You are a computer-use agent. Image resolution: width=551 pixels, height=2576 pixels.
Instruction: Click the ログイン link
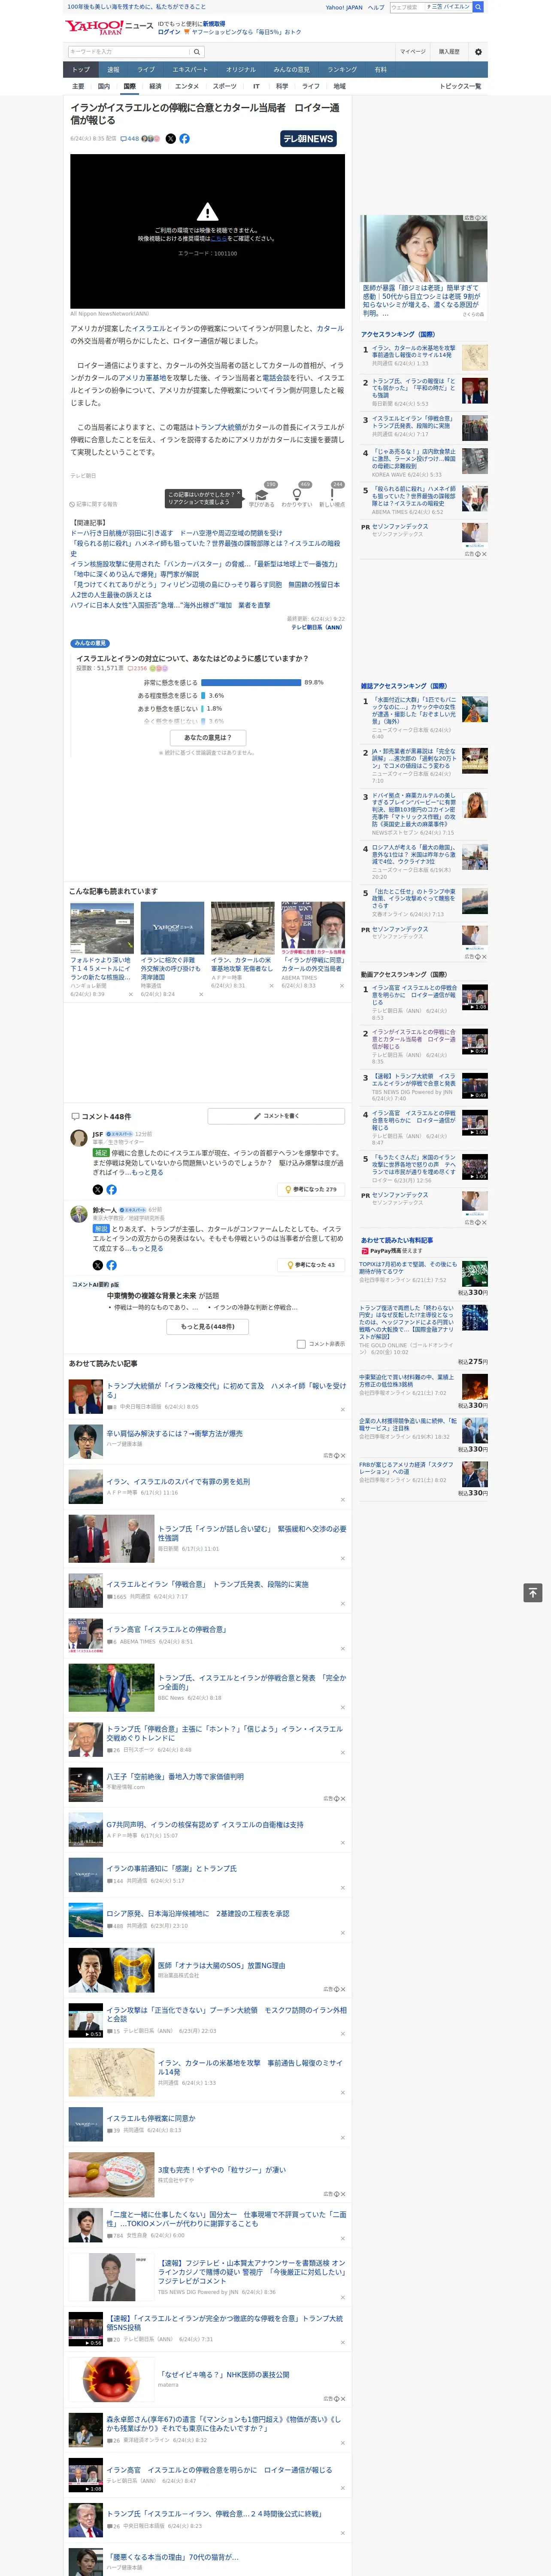tap(169, 32)
